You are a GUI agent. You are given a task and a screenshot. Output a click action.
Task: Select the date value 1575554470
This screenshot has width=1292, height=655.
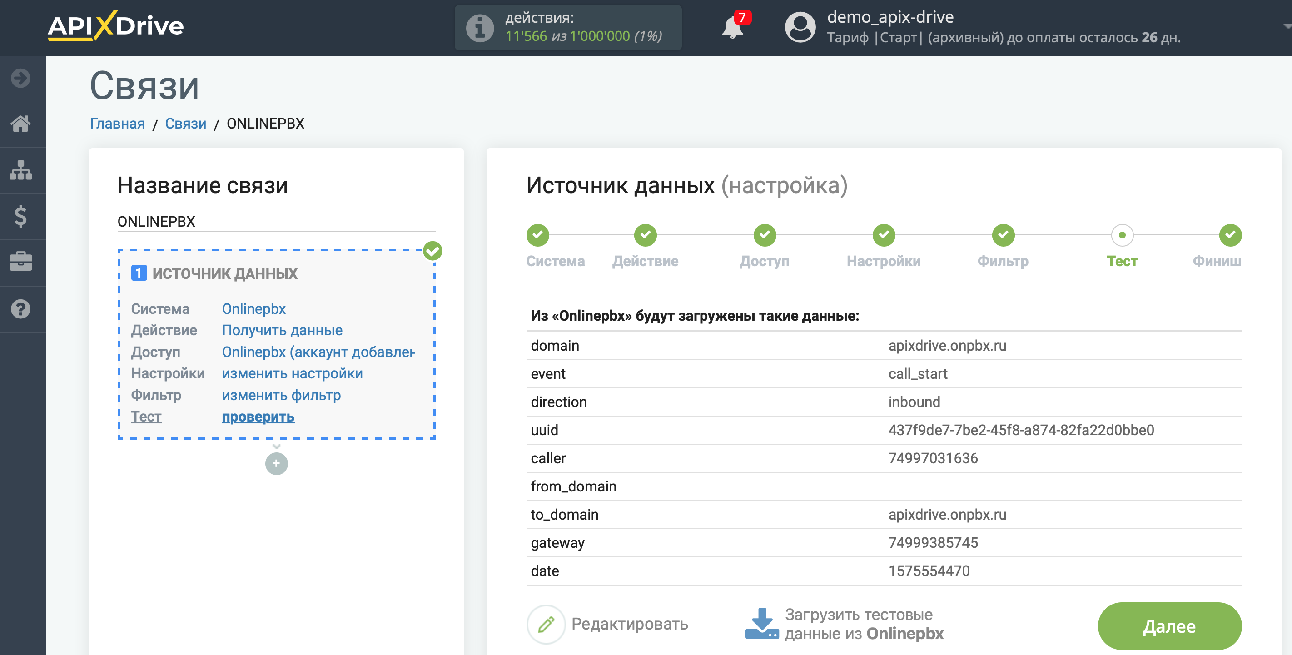pyautogui.click(x=929, y=571)
